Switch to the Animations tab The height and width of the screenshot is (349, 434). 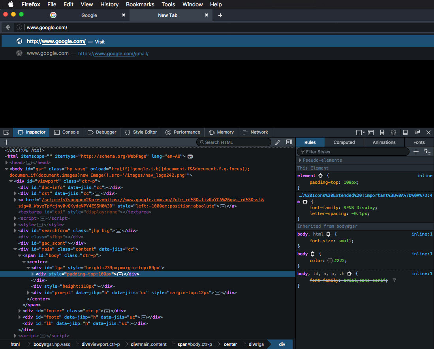click(384, 142)
